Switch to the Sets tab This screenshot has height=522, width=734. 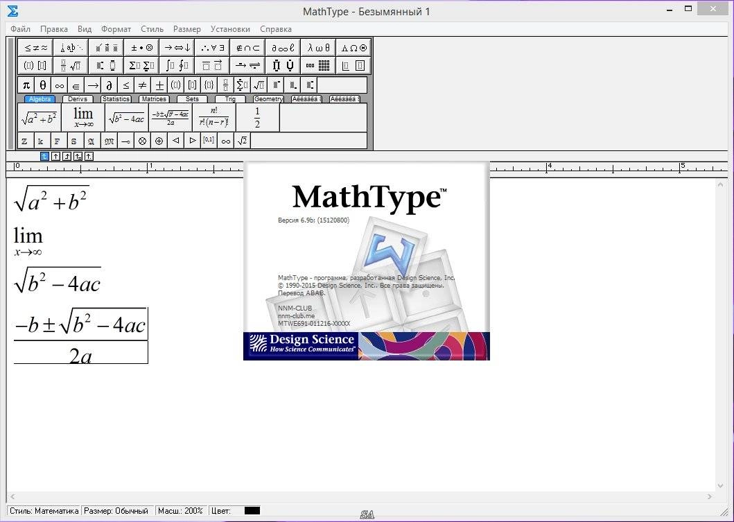(x=192, y=98)
